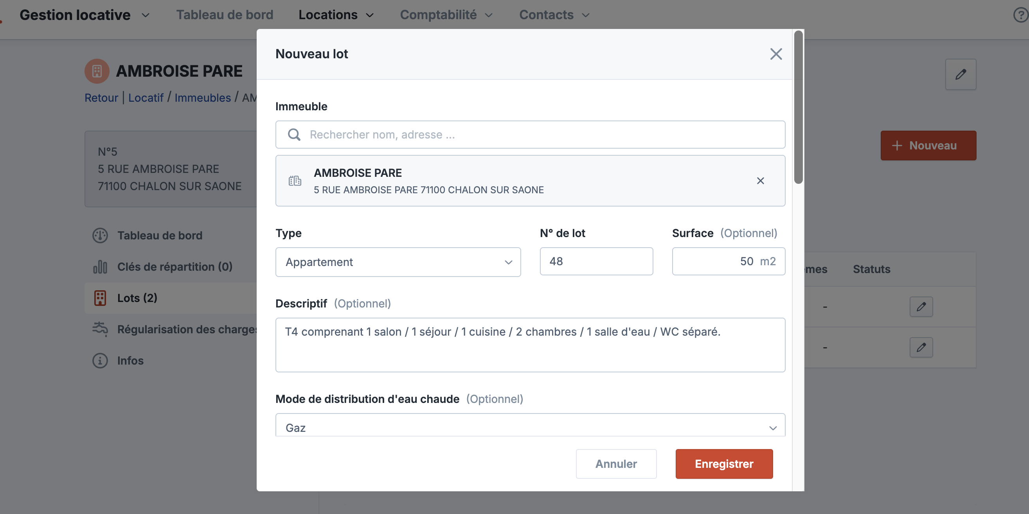Remove selected AMBROISE PARE building
Viewport: 1029px width, 514px height.
[760, 181]
